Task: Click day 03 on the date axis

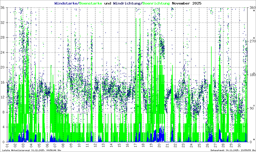Action: [x=23, y=145]
